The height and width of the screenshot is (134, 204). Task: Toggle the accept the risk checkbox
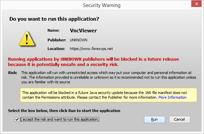pos(17,119)
